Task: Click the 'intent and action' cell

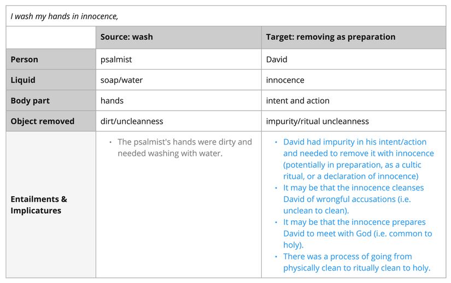Action: (x=298, y=100)
